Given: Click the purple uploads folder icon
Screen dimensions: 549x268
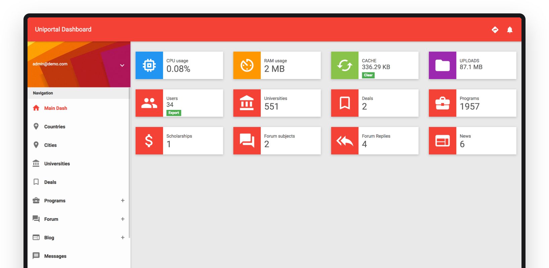Looking at the screenshot, I should 443,65.
